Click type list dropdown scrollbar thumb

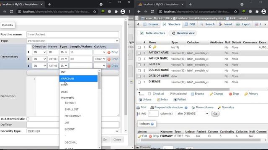click(x=99, y=80)
